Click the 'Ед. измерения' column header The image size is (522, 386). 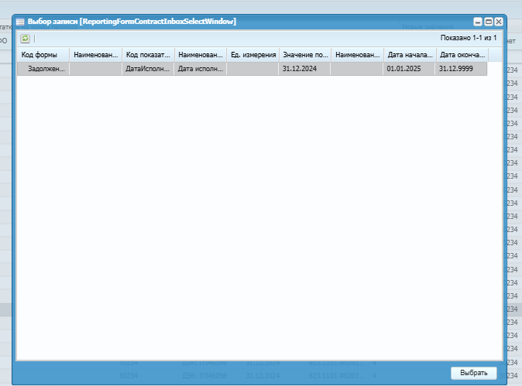tap(253, 55)
